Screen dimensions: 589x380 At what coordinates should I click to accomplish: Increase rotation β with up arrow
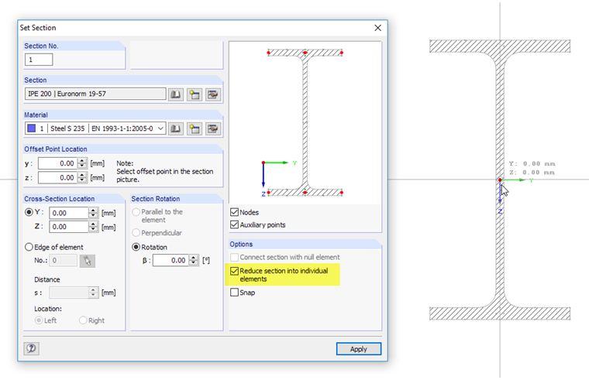tap(194, 258)
